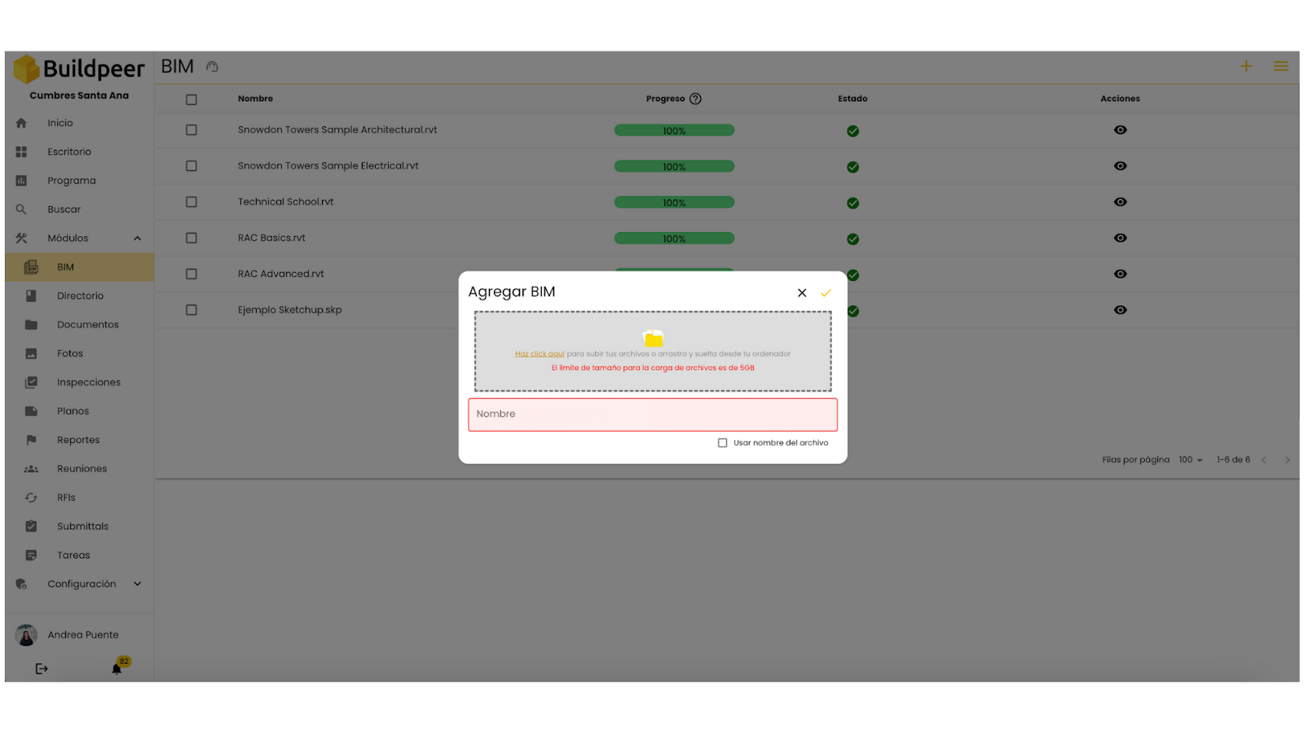Check the RAC Advanced.rvt row
The image size is (1304, 733).
pyautogui.click(x=192, y=274)
